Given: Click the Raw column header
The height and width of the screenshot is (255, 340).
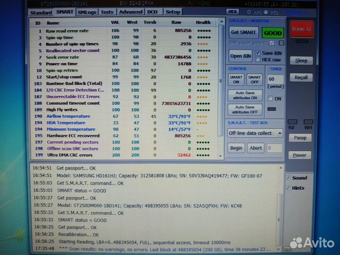Looking at the screenshot, I should coord(176,22).
